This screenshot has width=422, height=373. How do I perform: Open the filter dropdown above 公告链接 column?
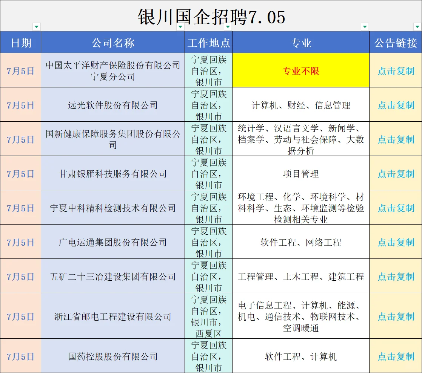click(x=417, y=27)
